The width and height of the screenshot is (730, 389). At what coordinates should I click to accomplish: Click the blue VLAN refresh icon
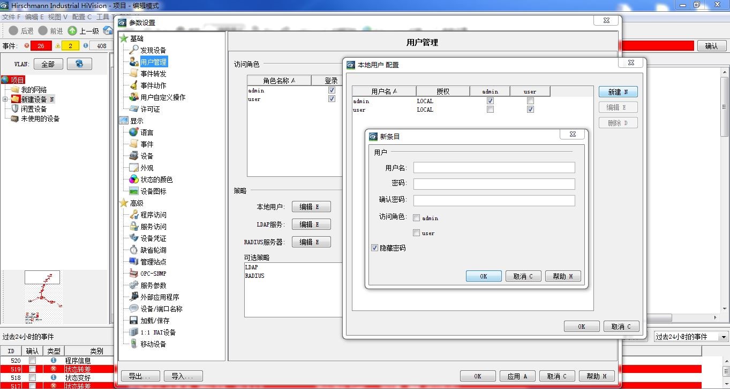80,64
